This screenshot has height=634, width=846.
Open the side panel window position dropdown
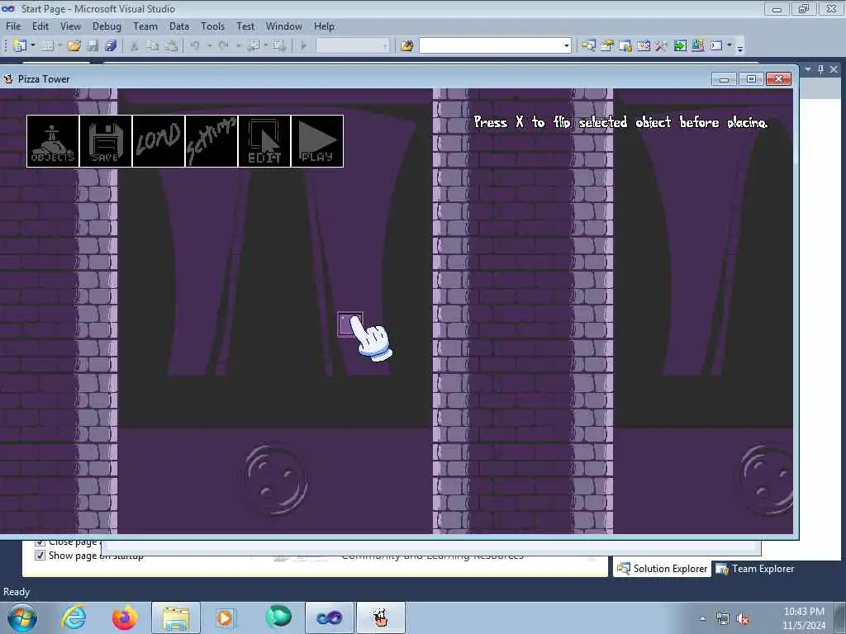(808, 69)
